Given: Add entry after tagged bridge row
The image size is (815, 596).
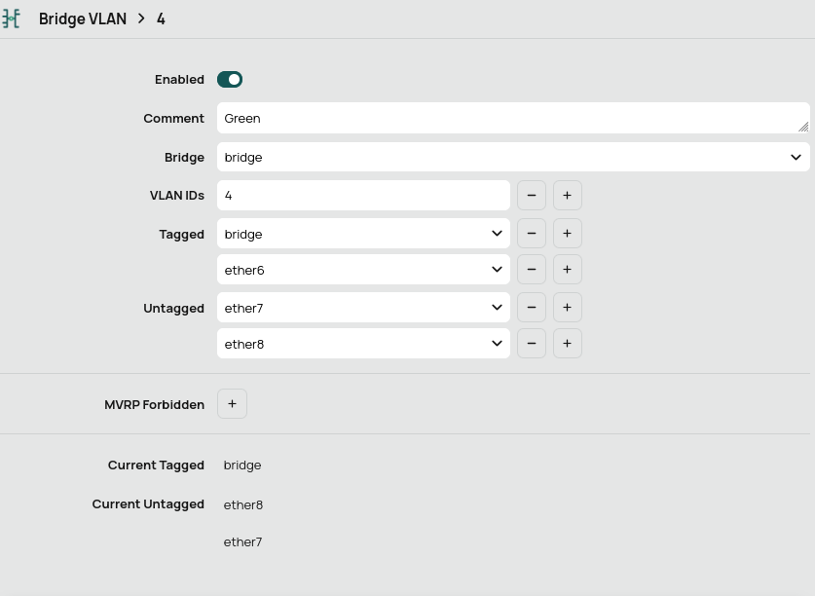Looking at the screenshot, I should coord(567,234).
